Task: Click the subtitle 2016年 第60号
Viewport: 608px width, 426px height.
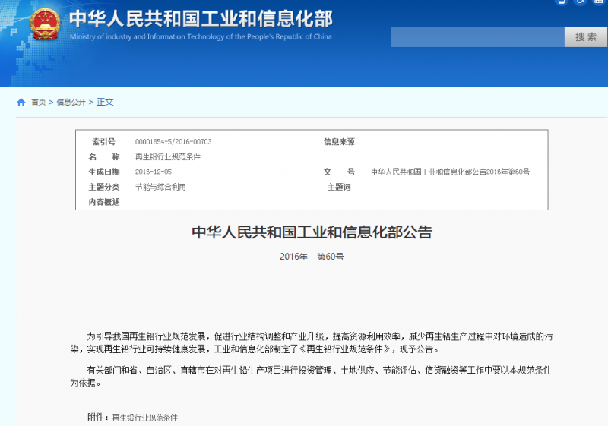Action: click(x=312, y=257)
